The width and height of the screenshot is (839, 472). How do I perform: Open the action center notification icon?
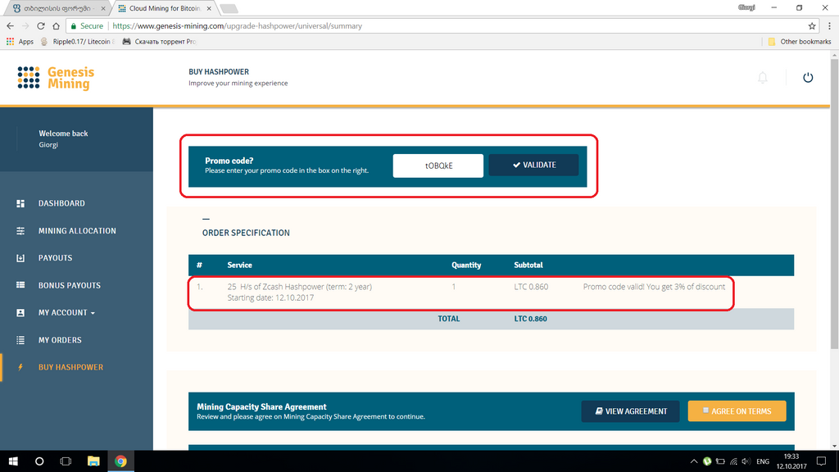[x=821, y=461]
